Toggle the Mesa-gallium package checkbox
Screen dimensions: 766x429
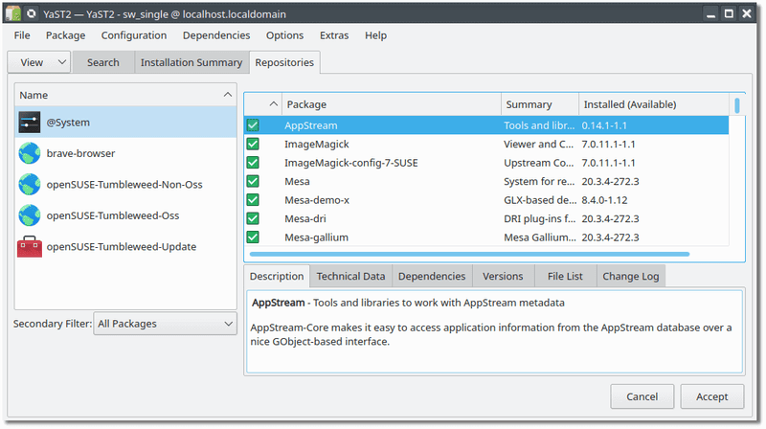(x=253, y=237)
